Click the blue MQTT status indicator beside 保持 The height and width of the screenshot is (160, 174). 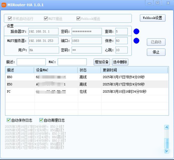(x=136, y=41)
